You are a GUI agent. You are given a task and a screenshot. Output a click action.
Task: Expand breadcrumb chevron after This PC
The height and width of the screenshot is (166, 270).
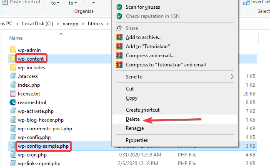point(17,24)
